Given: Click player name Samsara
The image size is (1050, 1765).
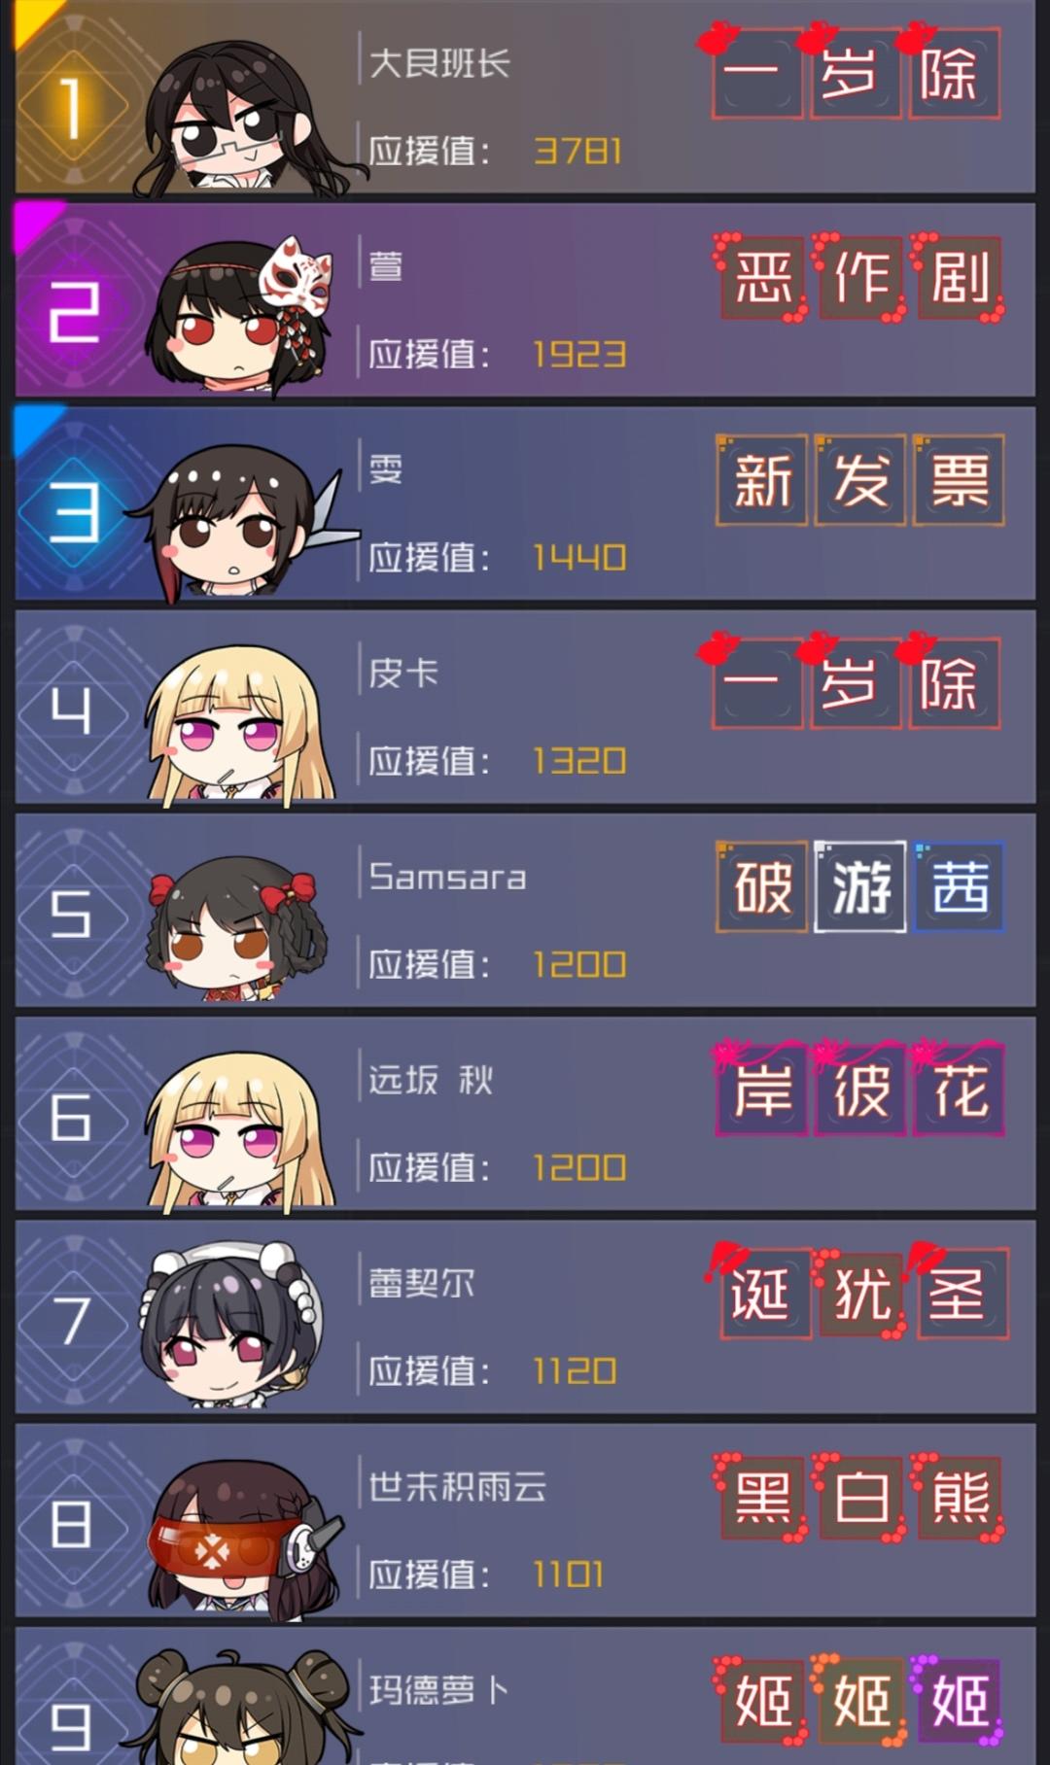Looking at the screenshot, I should click(447, 877).
